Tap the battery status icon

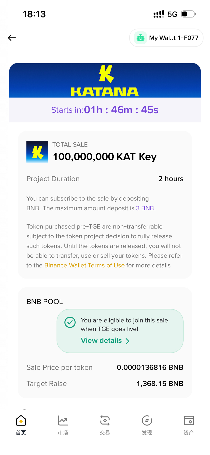188,14
